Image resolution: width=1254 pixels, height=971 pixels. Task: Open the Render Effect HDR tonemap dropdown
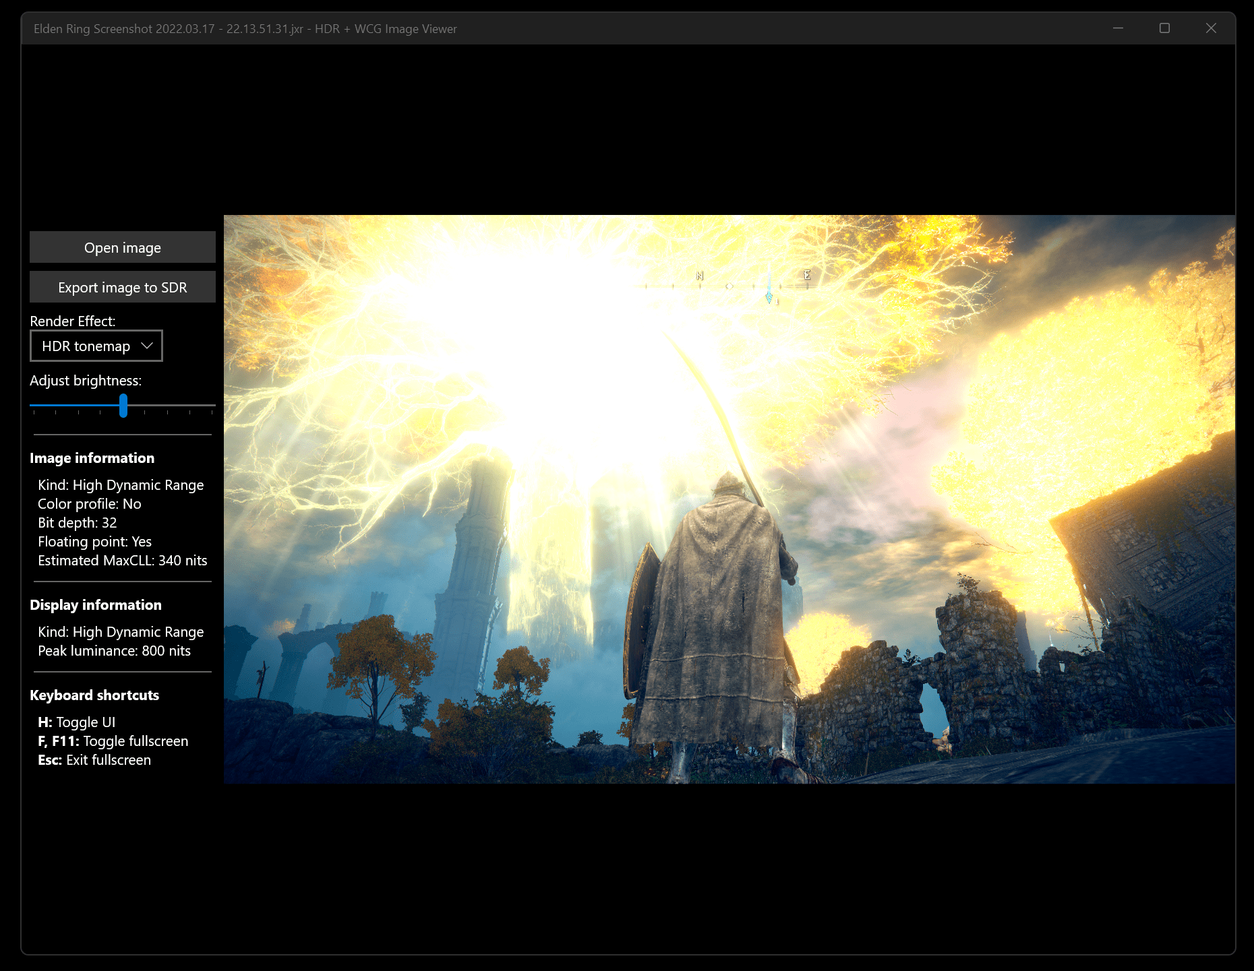96,346
